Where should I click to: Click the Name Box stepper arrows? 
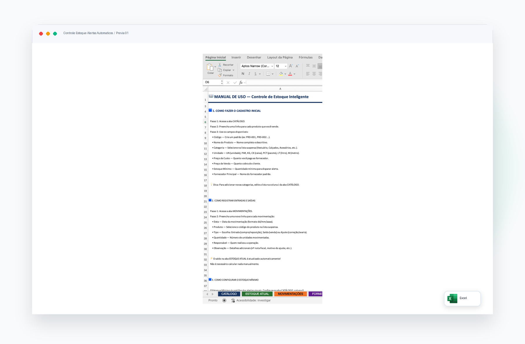coord(222,83)
